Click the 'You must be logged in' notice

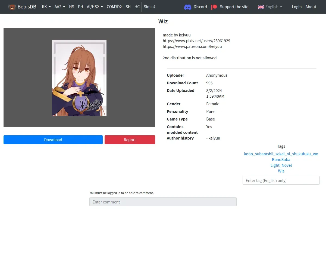point(121,193)
